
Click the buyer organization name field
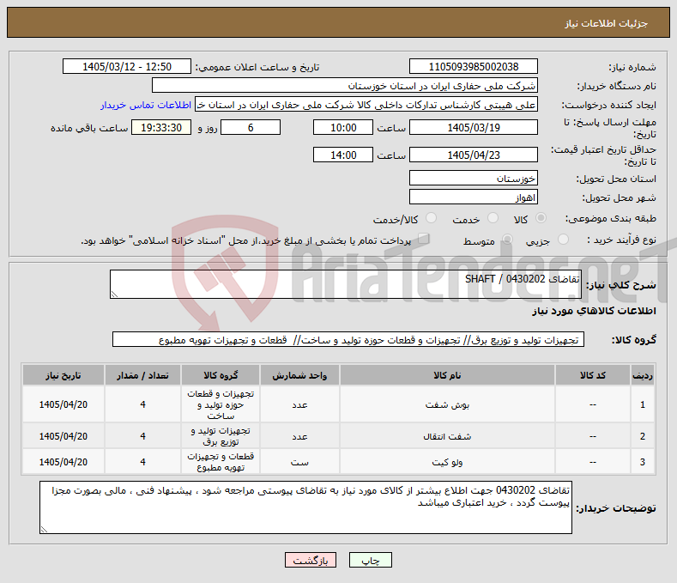[x=345, y=86]
